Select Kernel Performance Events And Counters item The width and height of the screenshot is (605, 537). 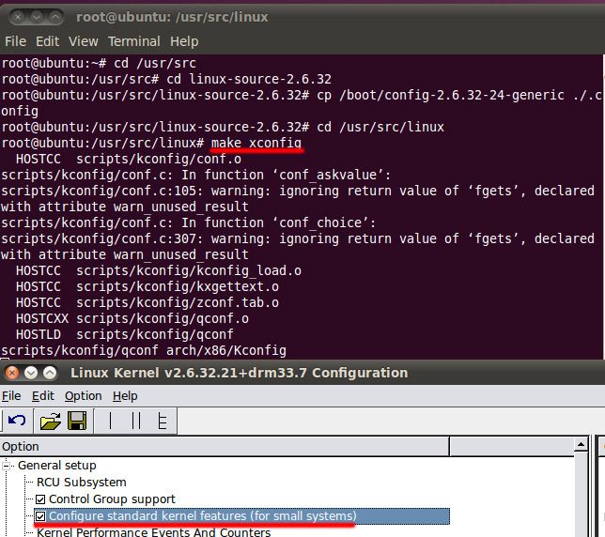153,532
